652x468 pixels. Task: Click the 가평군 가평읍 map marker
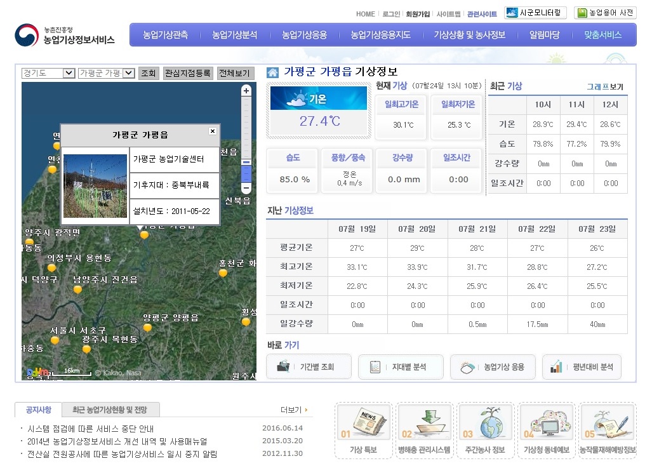coord(144,235)
